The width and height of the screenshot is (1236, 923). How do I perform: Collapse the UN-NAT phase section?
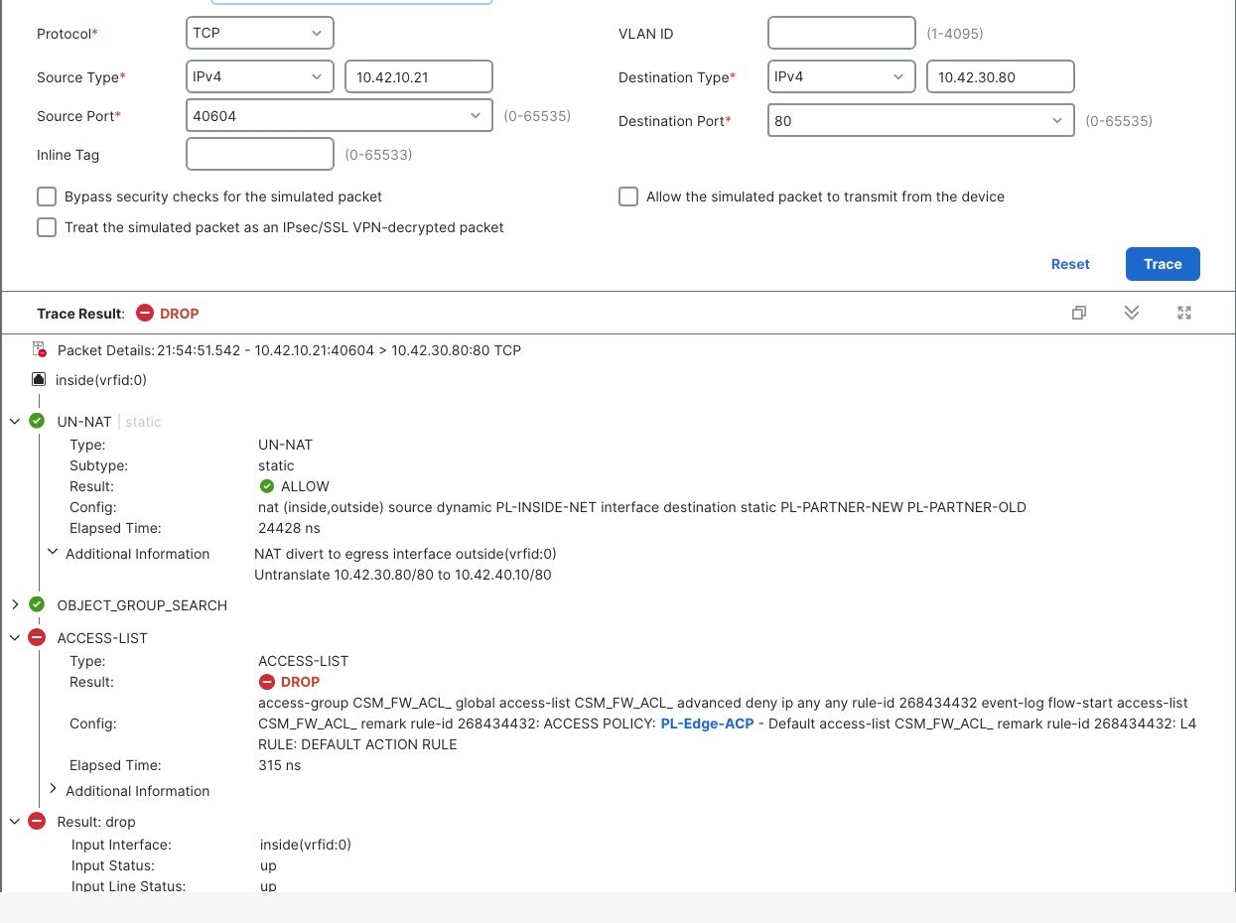click(x=15, y=421)
